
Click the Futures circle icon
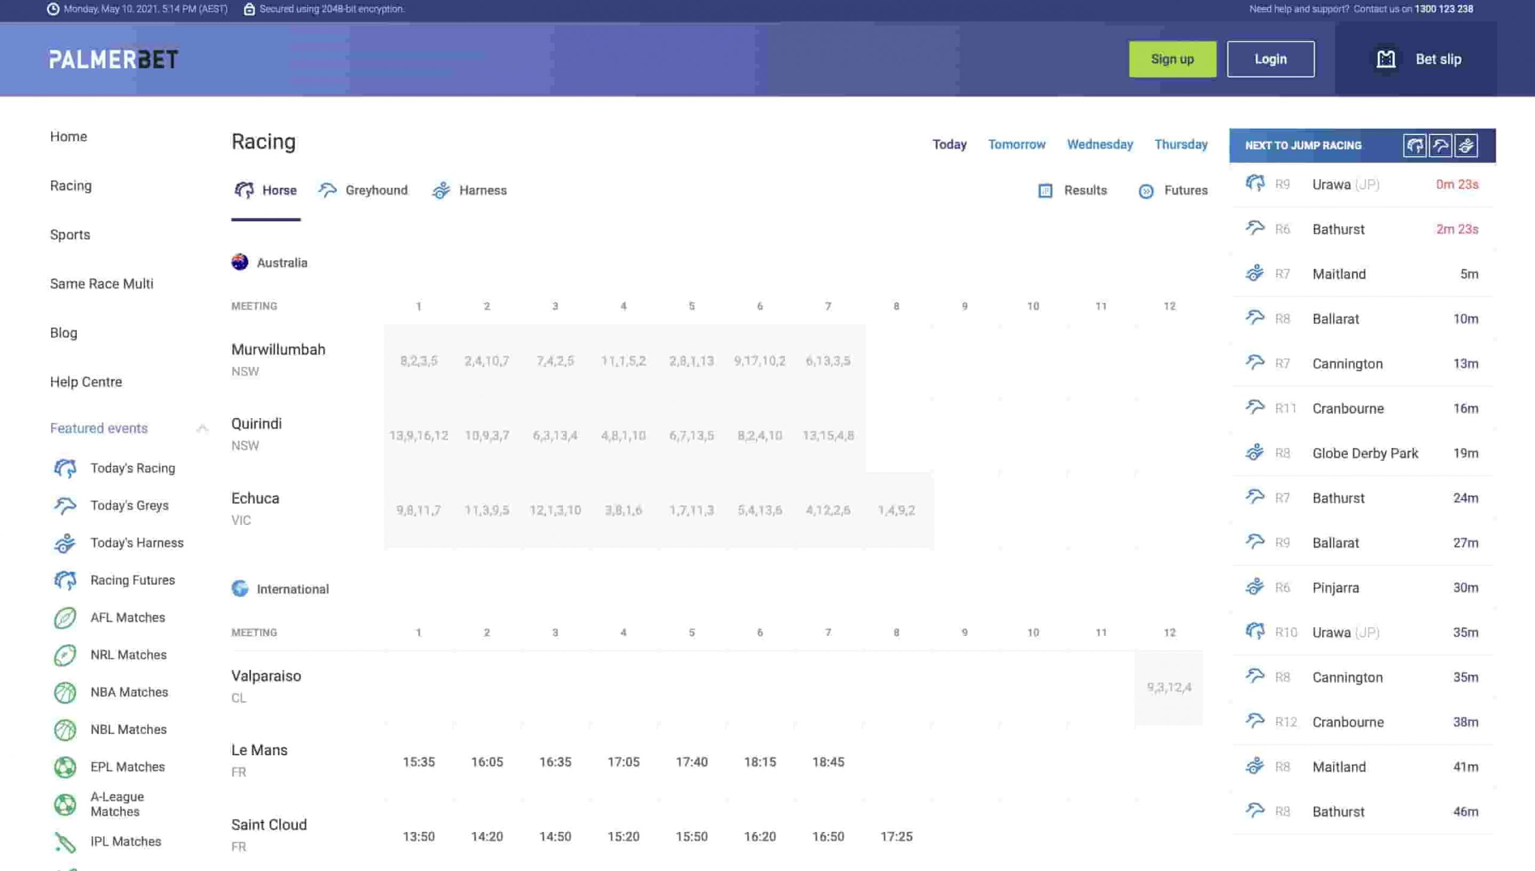click(1146, 191)
